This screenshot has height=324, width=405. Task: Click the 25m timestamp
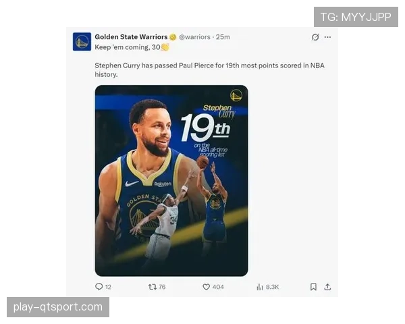coord(223,37)
